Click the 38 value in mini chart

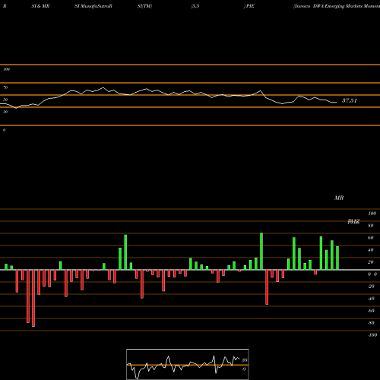tap(245, 360)
